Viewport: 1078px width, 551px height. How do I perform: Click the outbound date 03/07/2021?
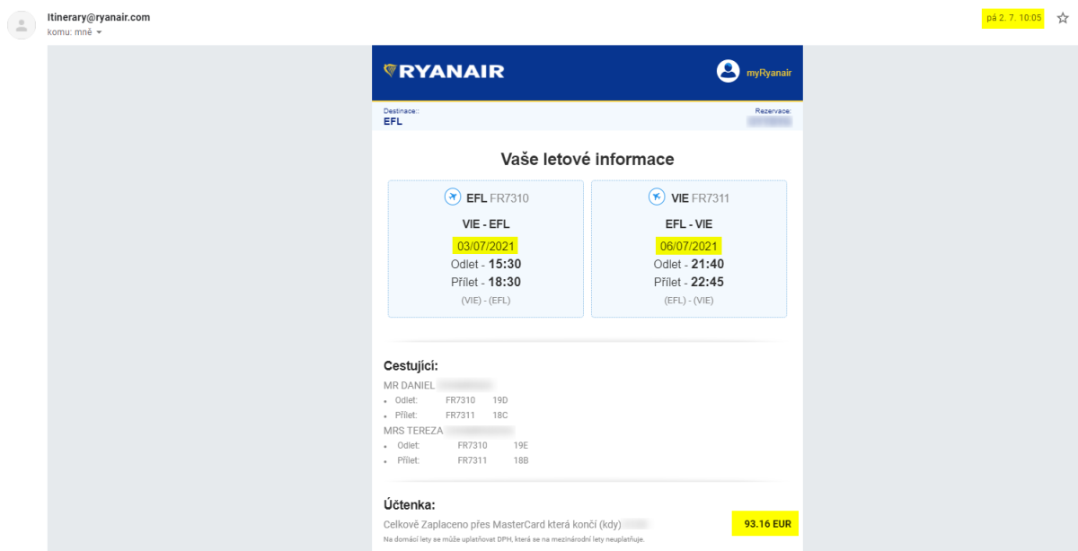click(x=485, y=246)
